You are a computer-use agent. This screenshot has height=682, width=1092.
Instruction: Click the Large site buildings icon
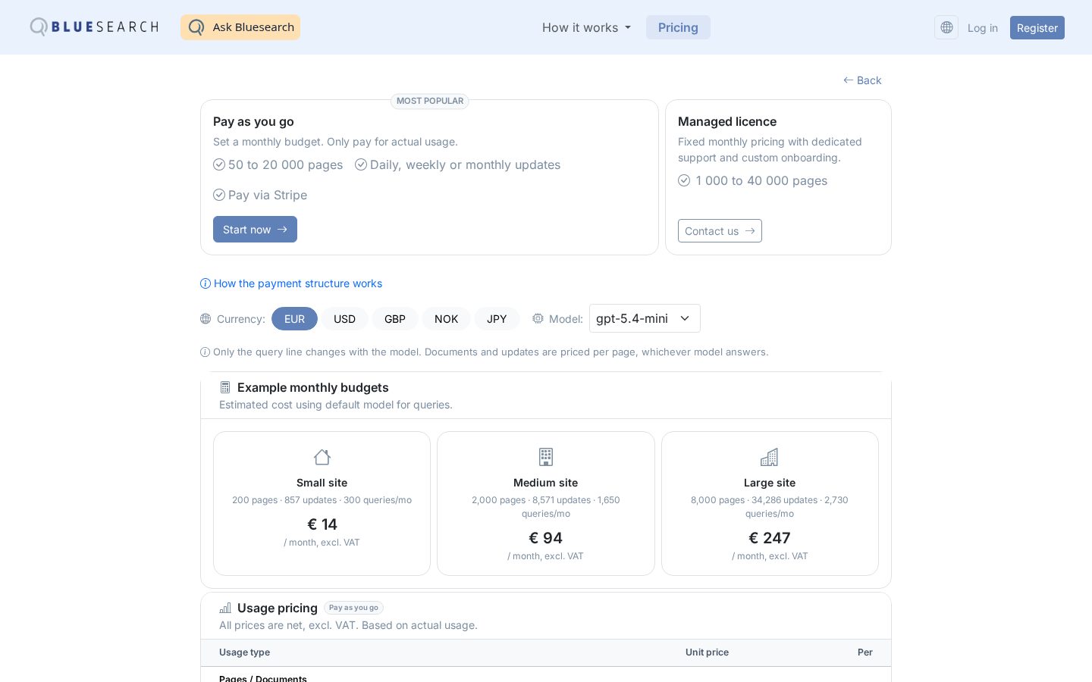[769, 457]
